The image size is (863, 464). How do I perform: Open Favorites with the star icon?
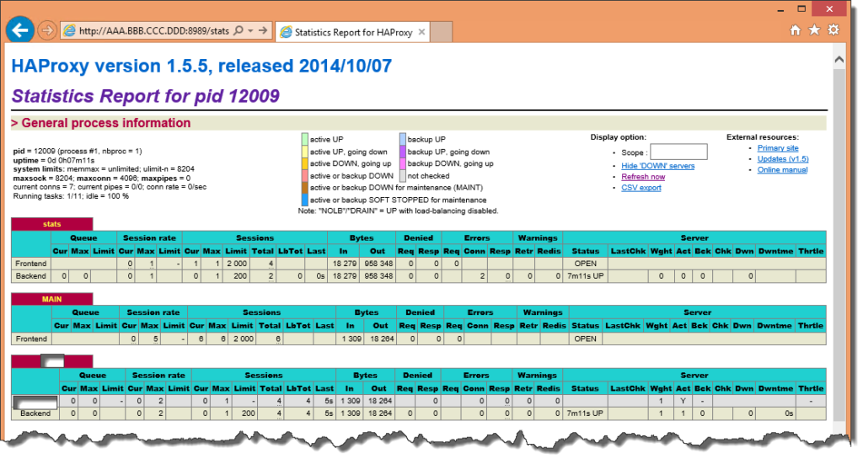point(815,30)
